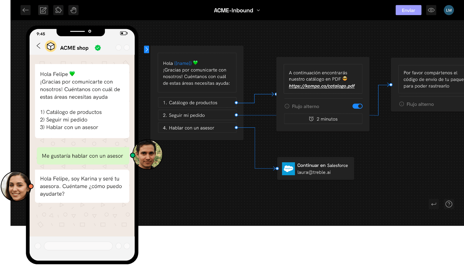Viewport: 464px width, 268px height.
Task: Click the enter/return icon near the bottom right
Action: click(434, 204)
